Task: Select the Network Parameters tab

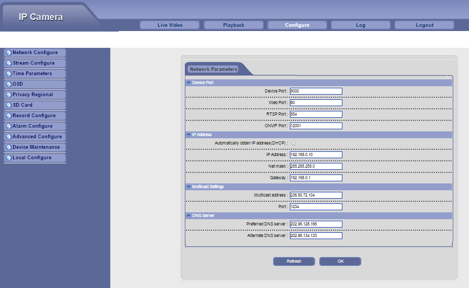Action: click(213, 69)
